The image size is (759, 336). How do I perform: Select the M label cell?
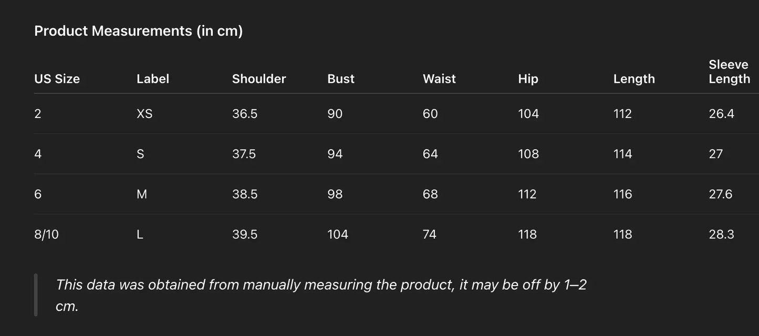point(141,194)
